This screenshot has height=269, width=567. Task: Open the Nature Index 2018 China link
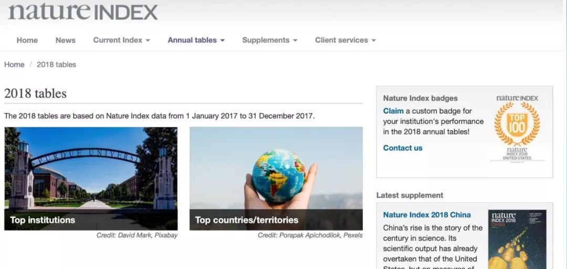[427, 215]
